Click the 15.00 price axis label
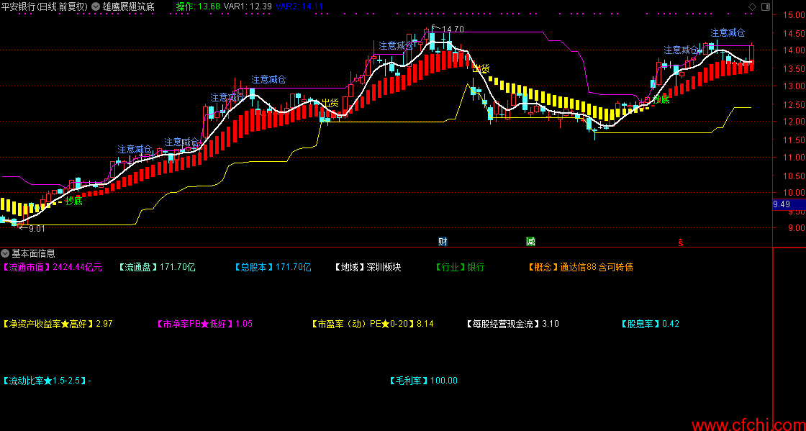The image size is (806, 431). [794, 15]
